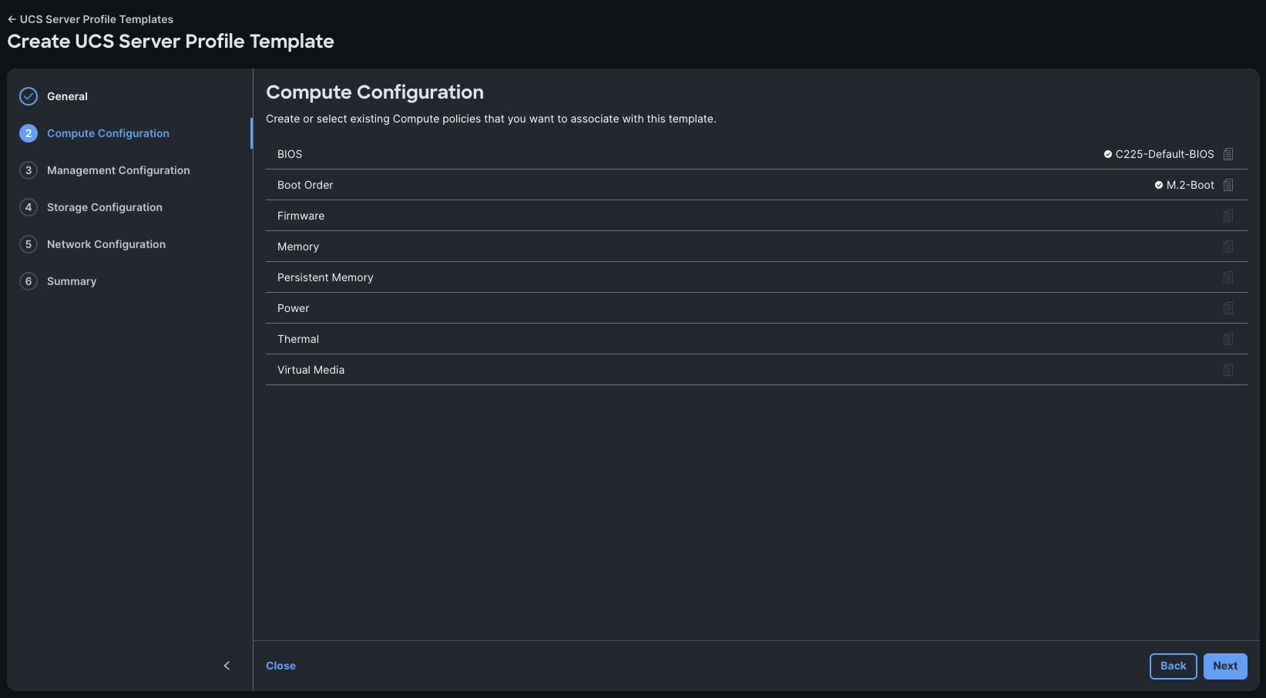Click the BIOS row's policy selection icon
The image size is (1266, 698).
[1227, 154]
